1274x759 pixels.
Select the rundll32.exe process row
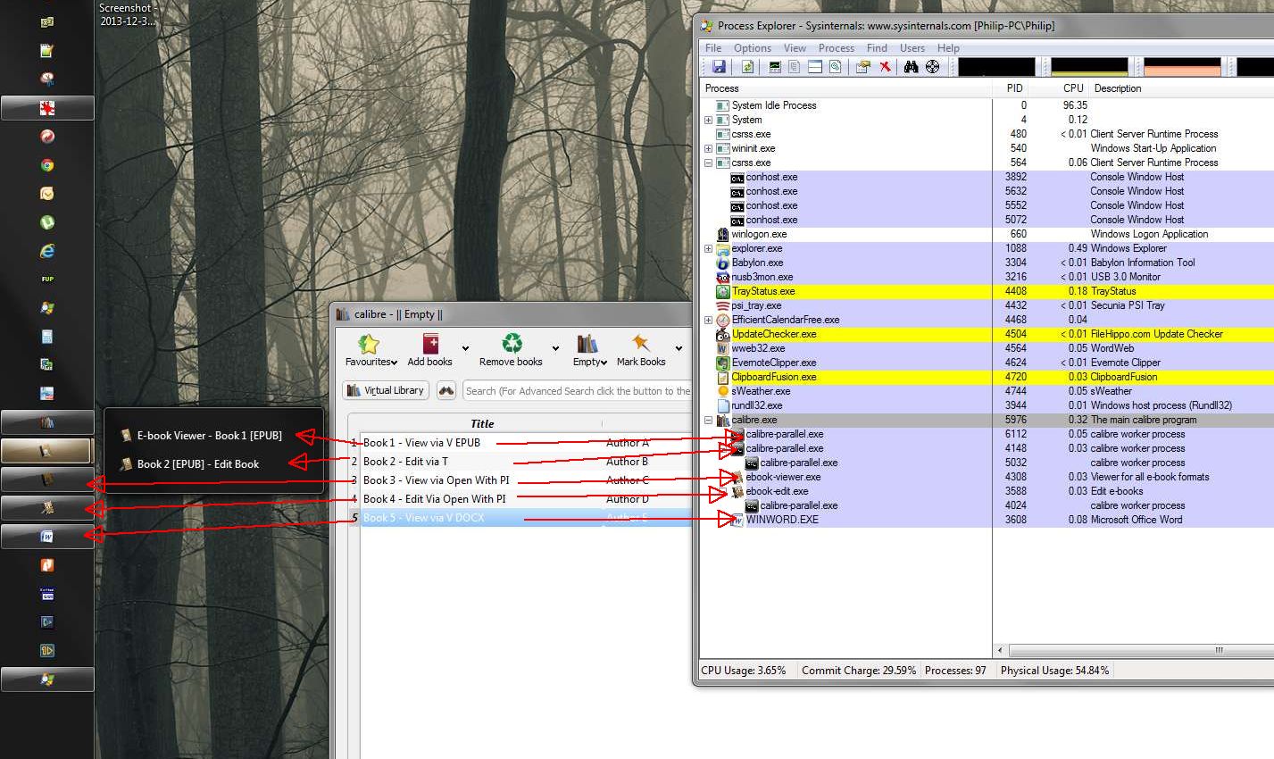pos(987,405)
